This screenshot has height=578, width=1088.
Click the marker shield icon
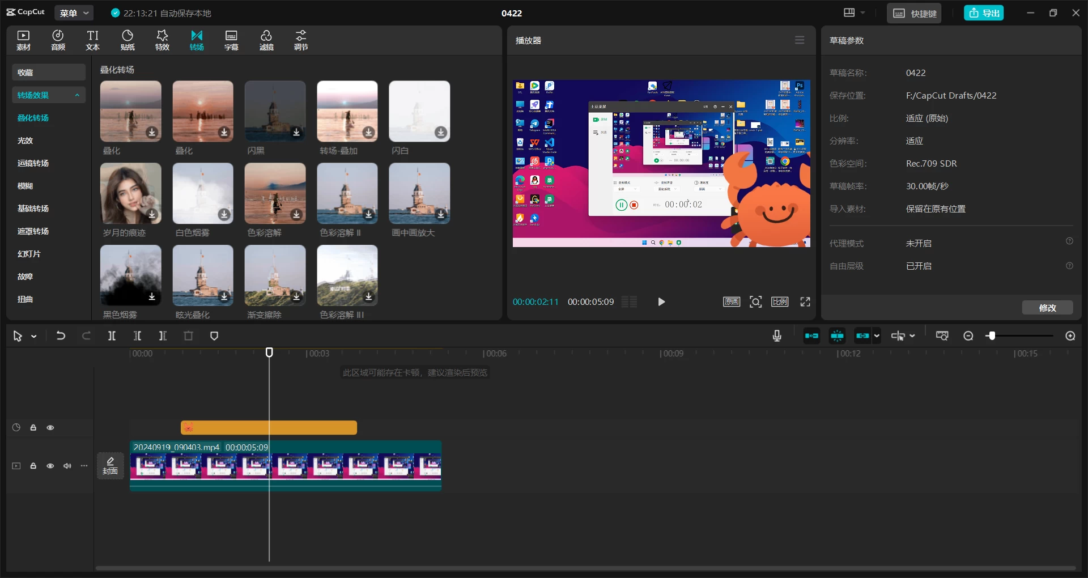tap(214, 336)
